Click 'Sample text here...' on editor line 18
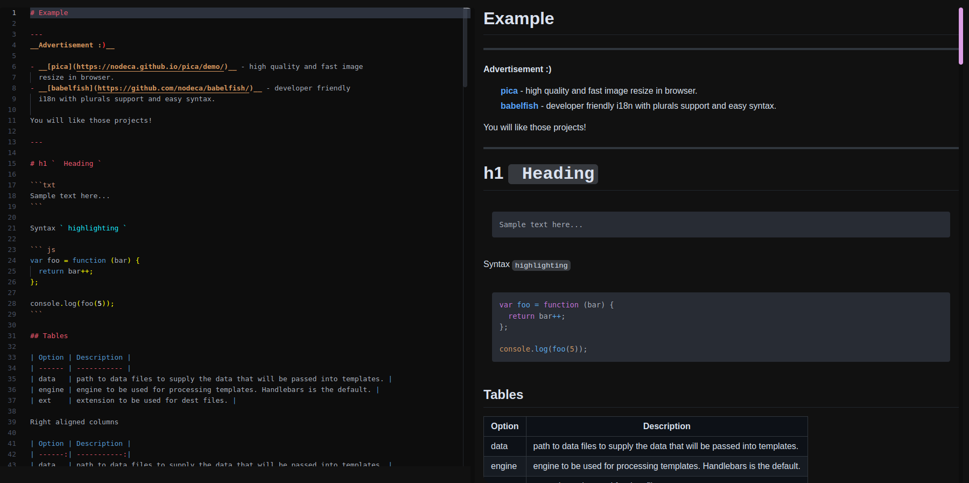The width and height of the screenshot is (969, 483). pyautogui.click(x=70, y=196)
